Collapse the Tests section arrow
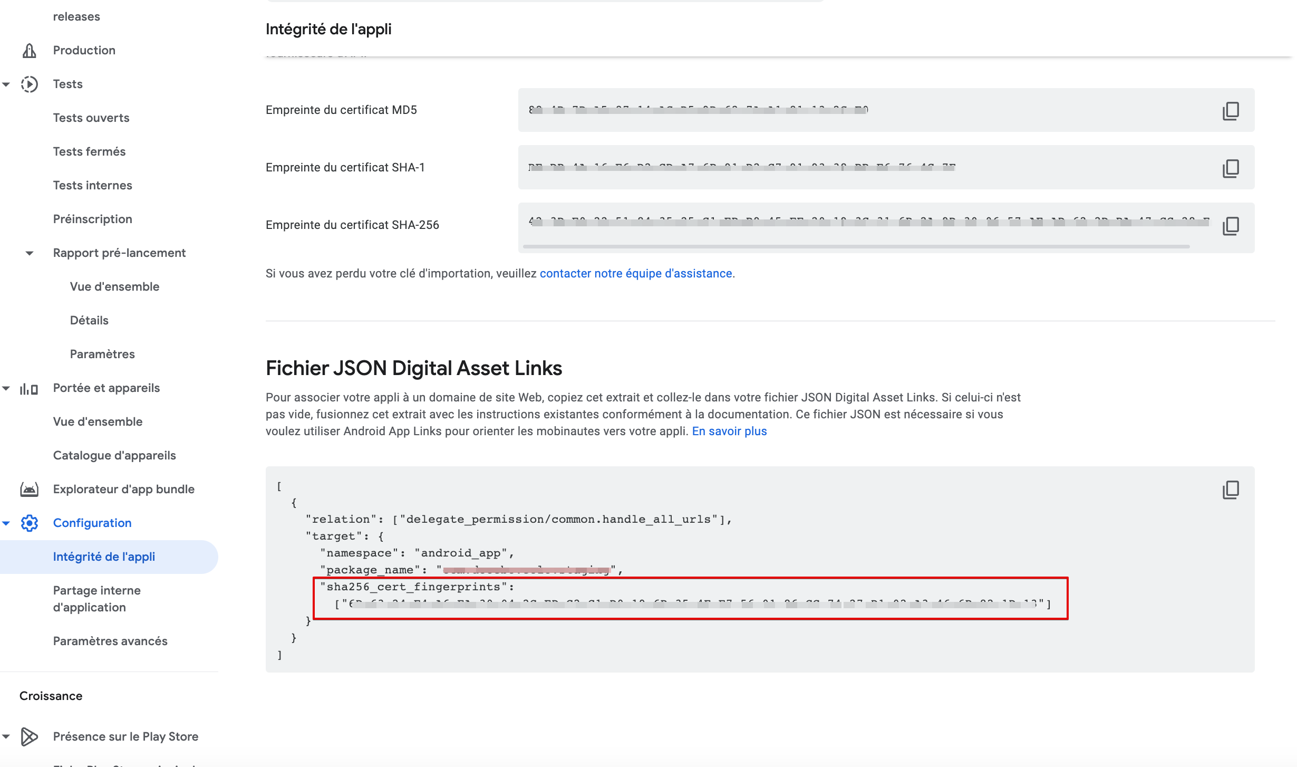This screenshot has height=767, width=1297. [6, 84]
